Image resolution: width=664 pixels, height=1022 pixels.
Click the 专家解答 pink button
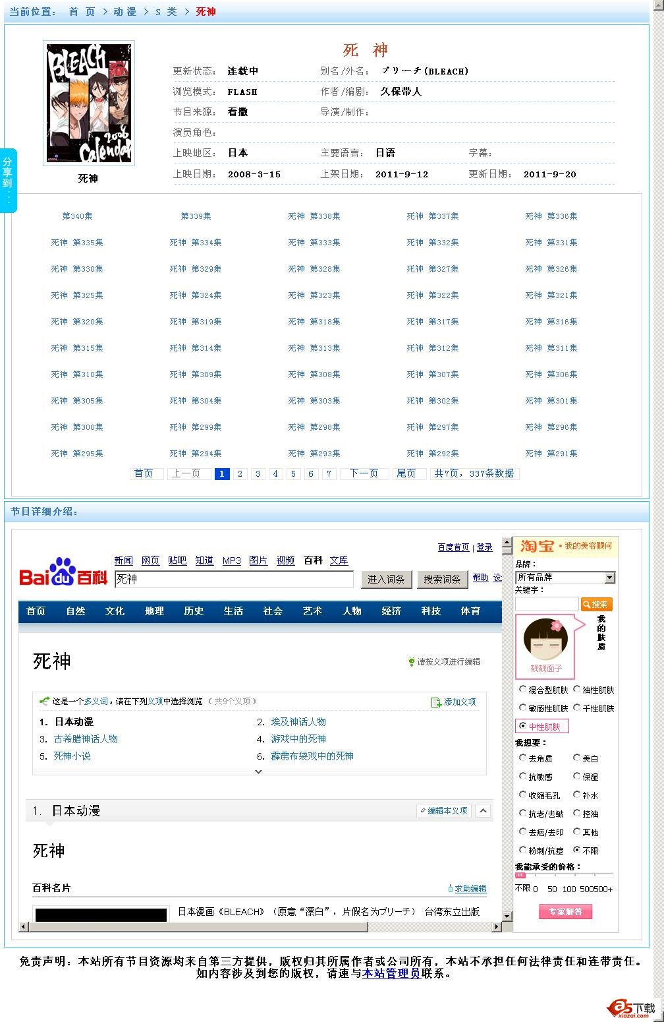565,911
